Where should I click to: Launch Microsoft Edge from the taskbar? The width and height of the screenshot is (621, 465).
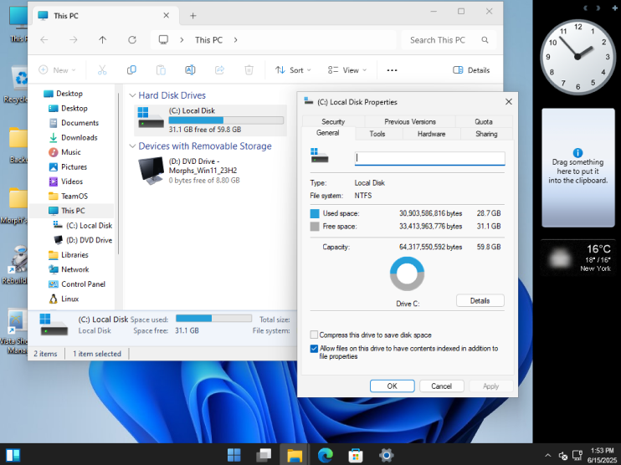(326, 455)
